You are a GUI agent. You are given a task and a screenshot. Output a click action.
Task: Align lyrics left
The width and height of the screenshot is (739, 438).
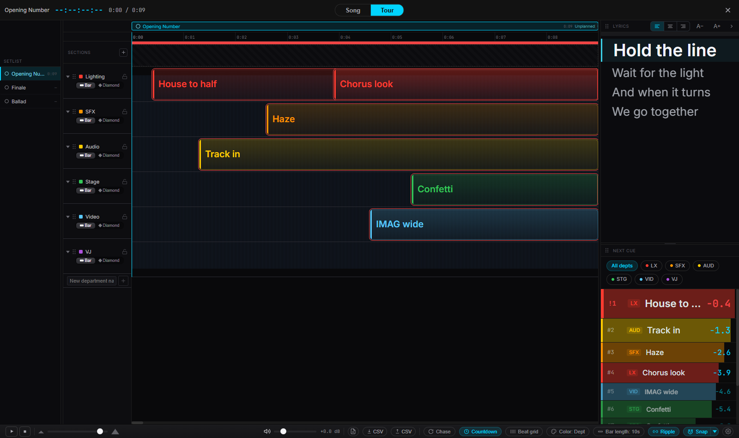(x=657, y=26)
